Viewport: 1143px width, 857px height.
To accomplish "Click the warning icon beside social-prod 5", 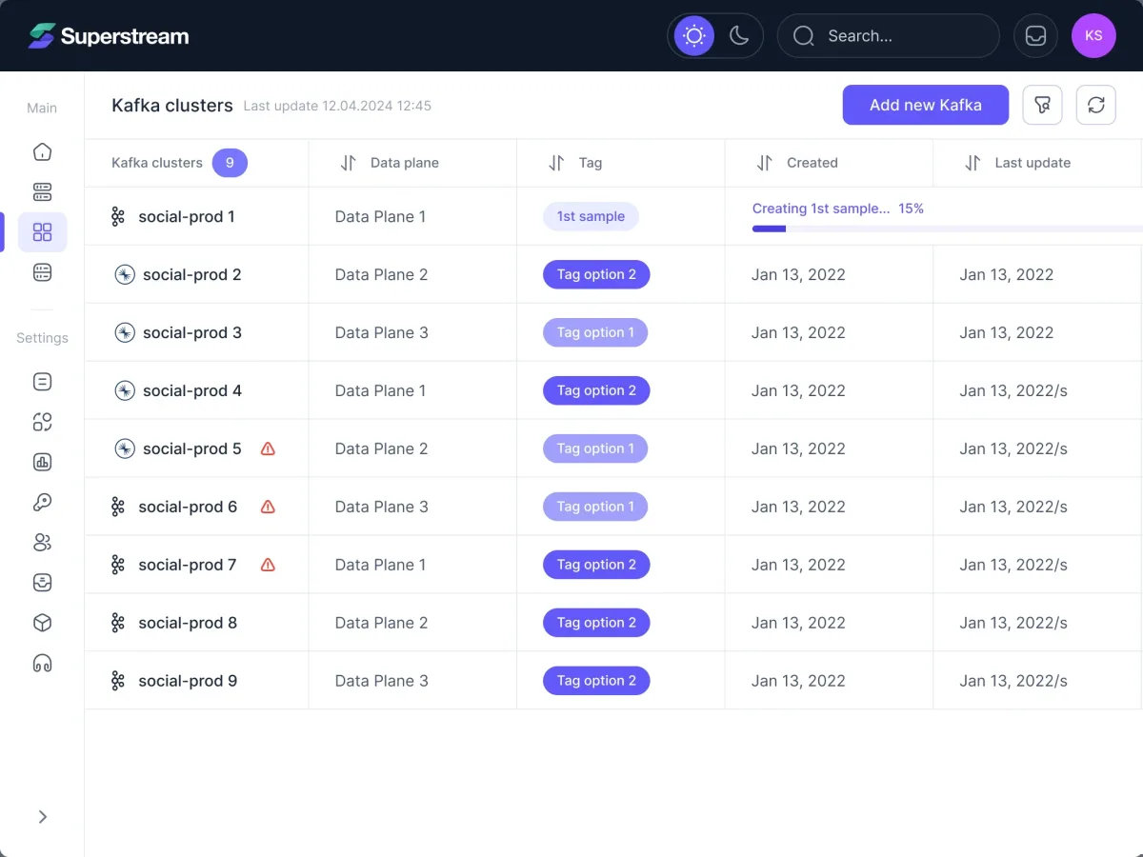I will [x=268, y=448].
